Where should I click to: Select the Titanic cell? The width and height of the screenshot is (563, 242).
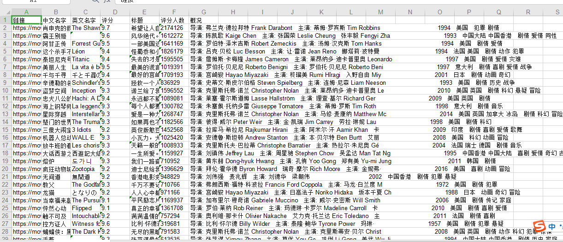[x=85, y=59]
